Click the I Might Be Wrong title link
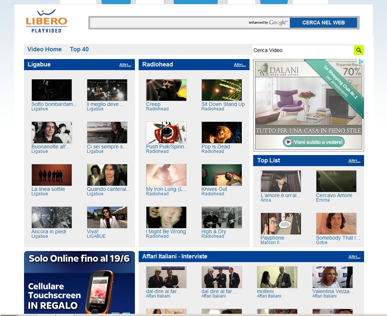 [166, 232]
